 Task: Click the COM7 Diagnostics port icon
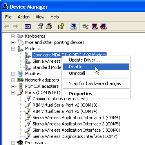click(x=28, y=136)
